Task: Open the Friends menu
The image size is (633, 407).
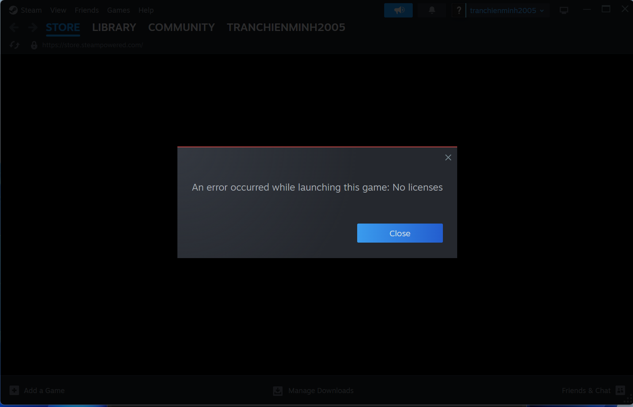Action: click(x=87, y=10)
